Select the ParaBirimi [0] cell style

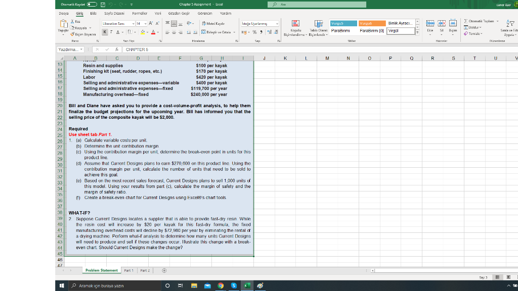pos(372,31)
